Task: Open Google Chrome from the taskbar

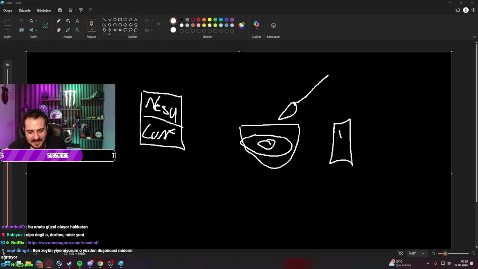Action: tap(100, 264)
